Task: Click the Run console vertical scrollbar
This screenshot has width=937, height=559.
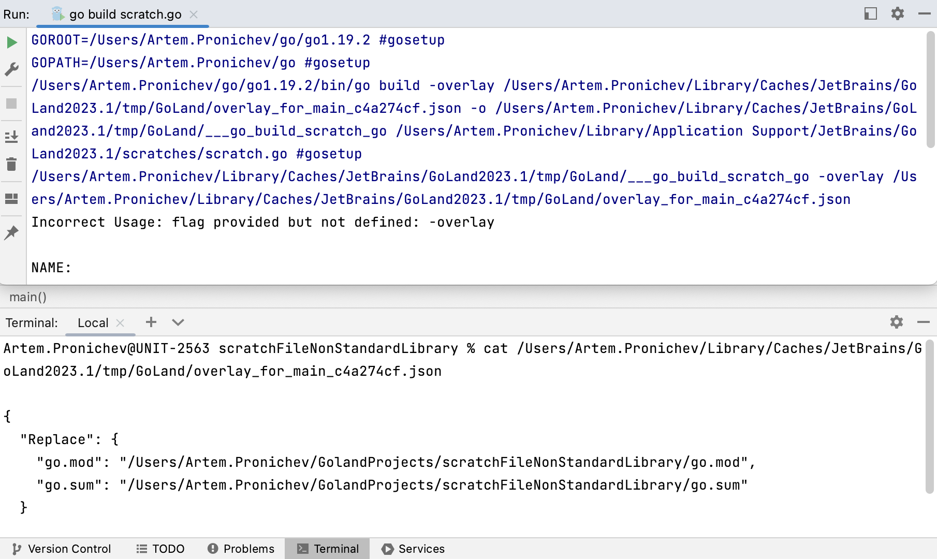Action: (930, 89)
